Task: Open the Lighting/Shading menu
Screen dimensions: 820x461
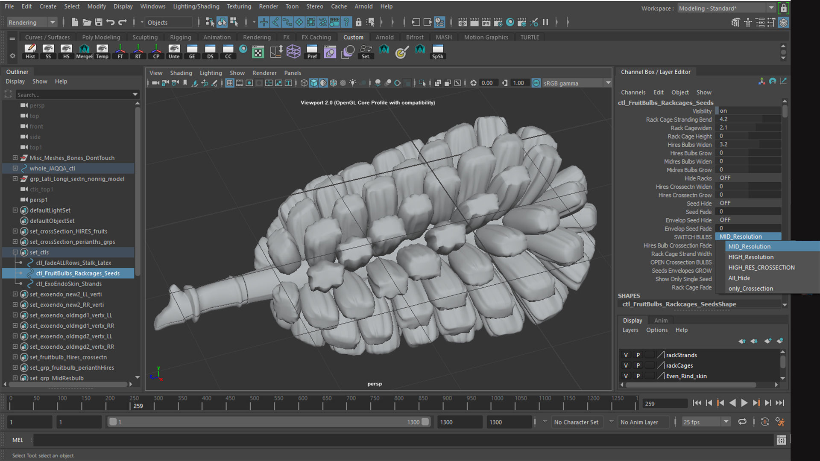Action: coord(196,6)
